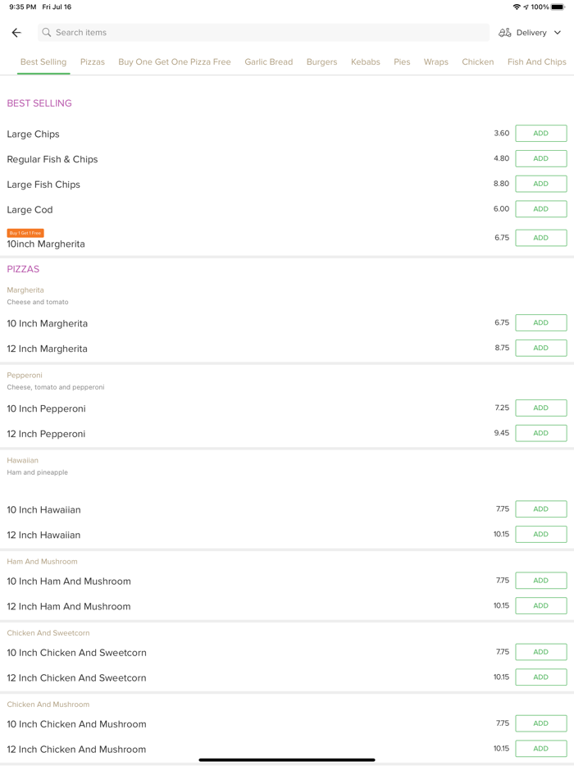Go to the Kebabs tab
574x766 pixels.
(365, 62)
